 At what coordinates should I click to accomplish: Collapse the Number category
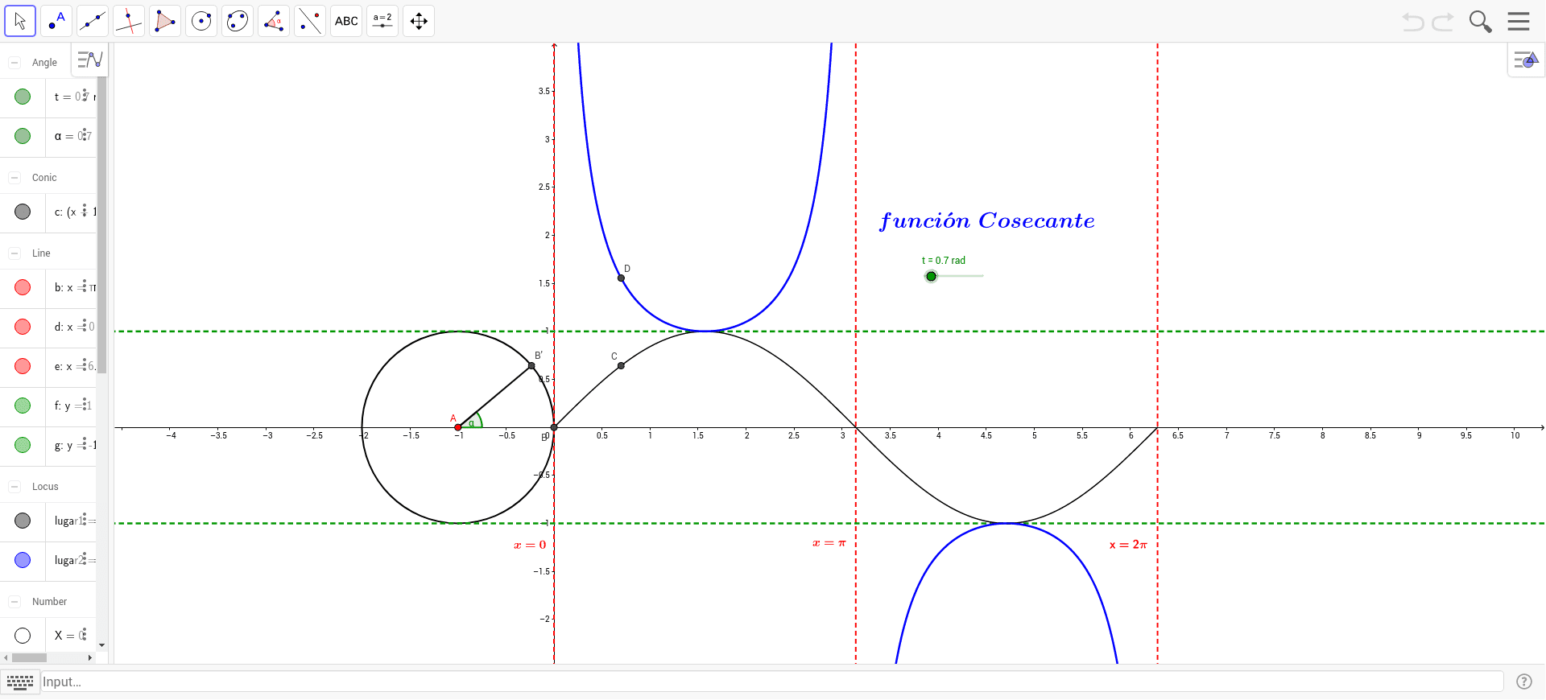[x=14, y=602]
